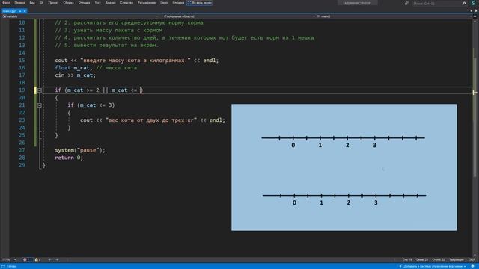Open the variable project scope dropdown
The height and width of the screenshot is (269, 479).
(x=80, y=16)
